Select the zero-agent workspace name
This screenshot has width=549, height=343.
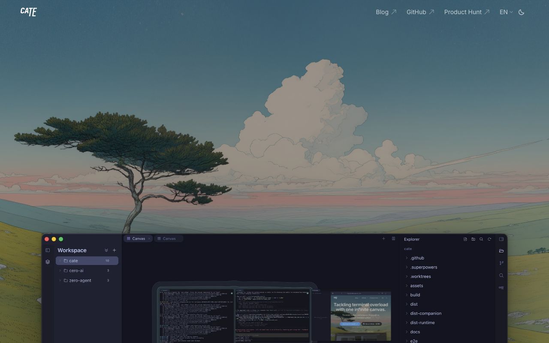pos(80,280)
